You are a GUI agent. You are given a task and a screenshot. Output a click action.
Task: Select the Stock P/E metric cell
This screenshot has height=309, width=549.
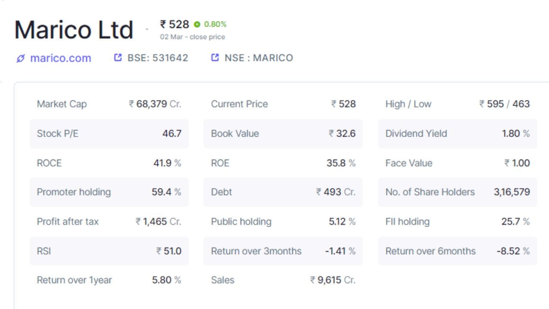pyautogui.click(x=109, y=133)
